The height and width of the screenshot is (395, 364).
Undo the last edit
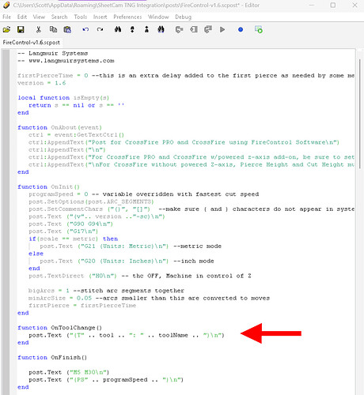(85, 29)
